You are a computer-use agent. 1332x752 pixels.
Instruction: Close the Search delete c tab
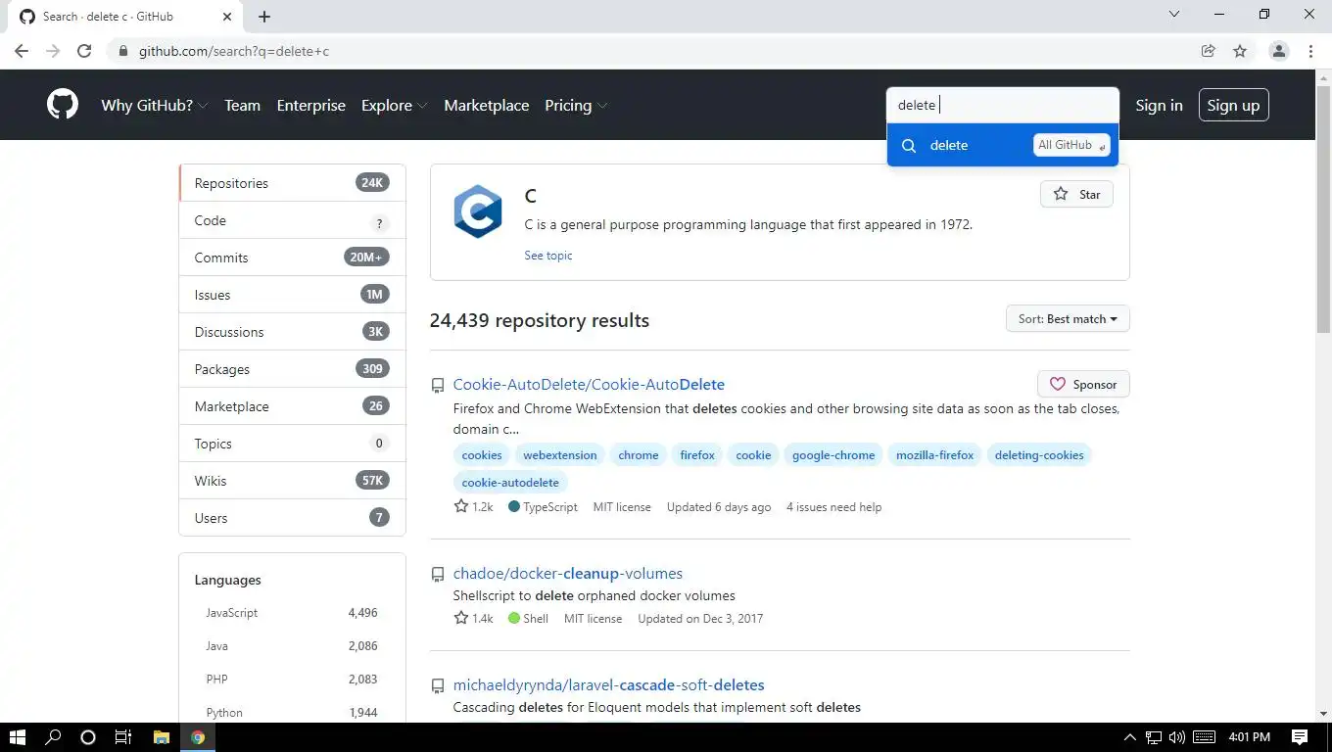coord(227,17)
